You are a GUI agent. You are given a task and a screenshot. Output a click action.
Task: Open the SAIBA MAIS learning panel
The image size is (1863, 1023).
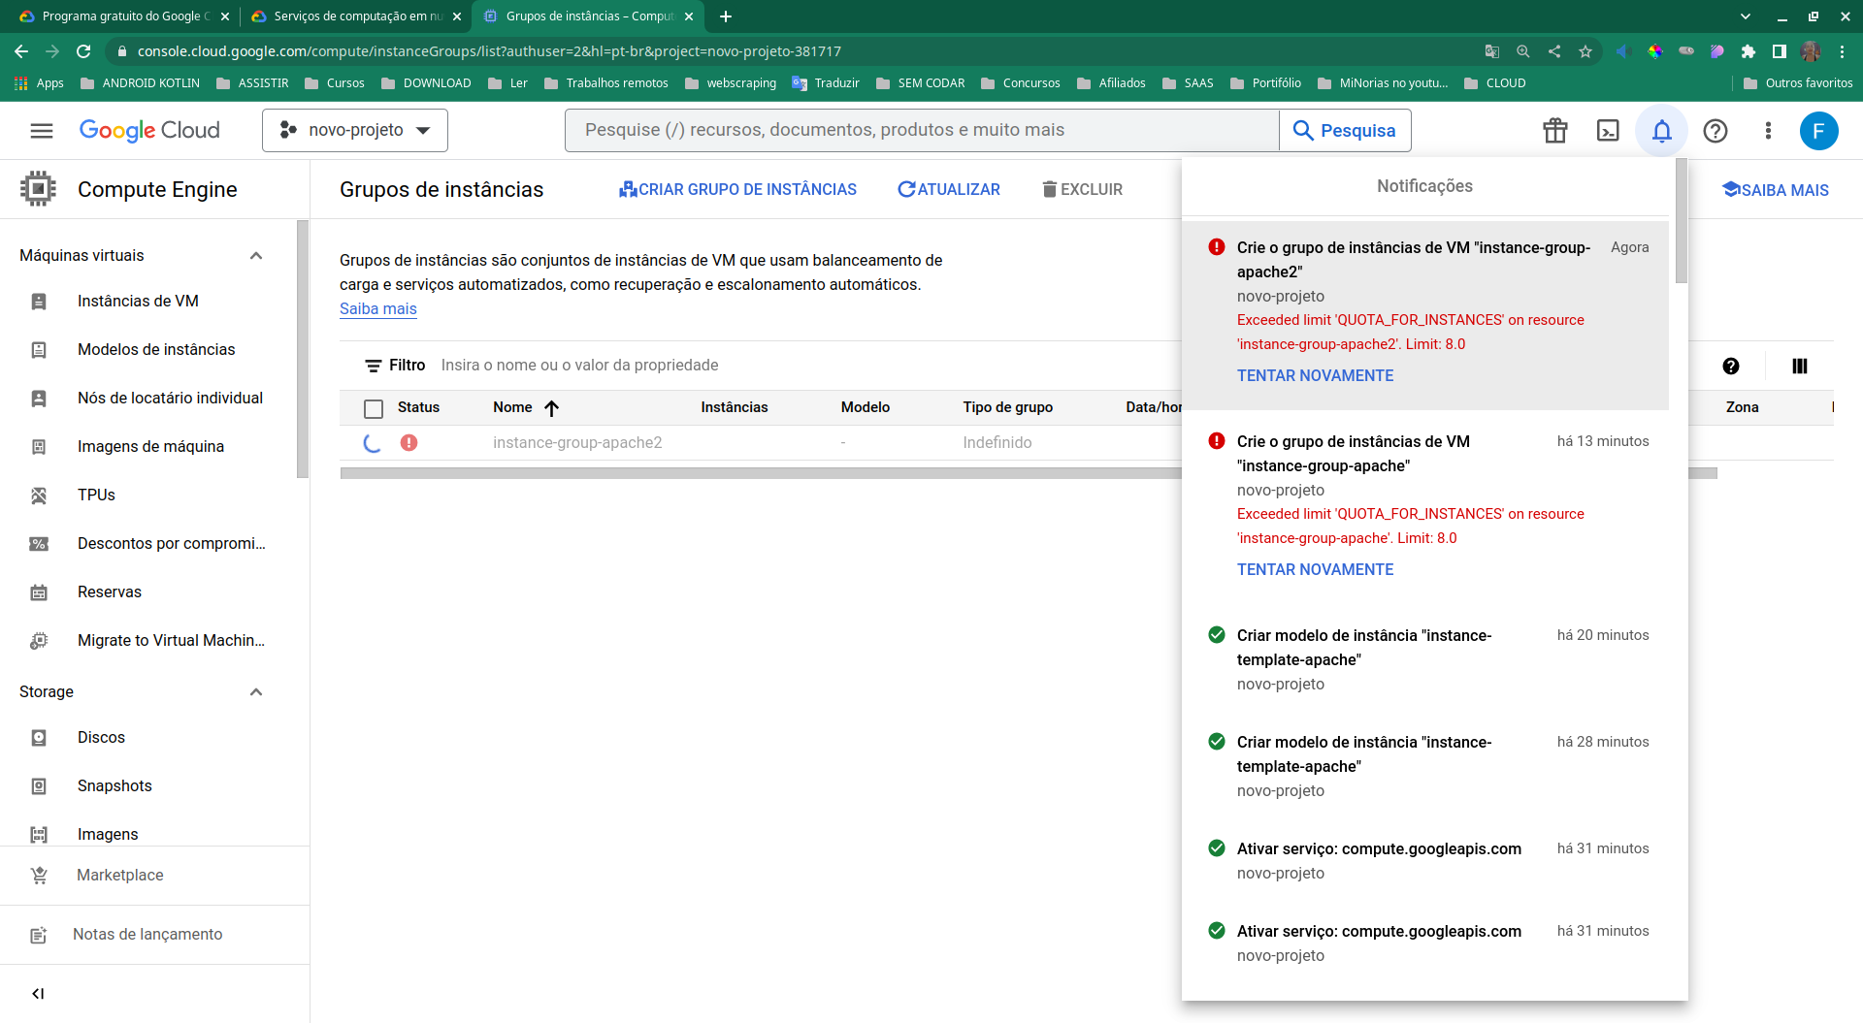point(1775,190)
